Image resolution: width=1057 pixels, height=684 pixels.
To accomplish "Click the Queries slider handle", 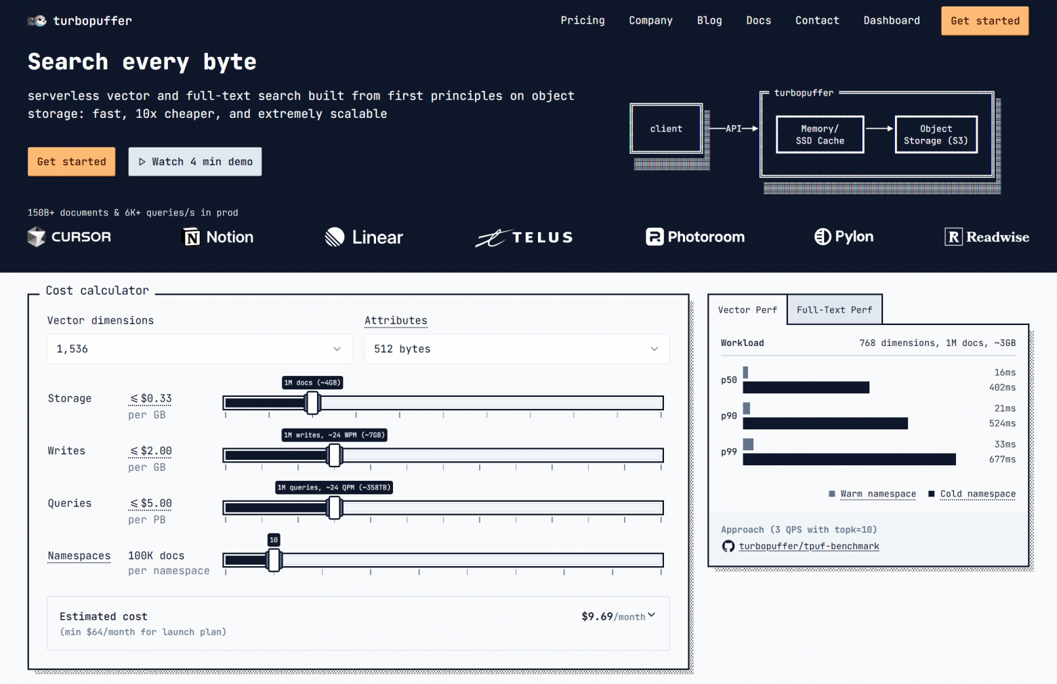I will pyautogui.click(x=334, y=508).
